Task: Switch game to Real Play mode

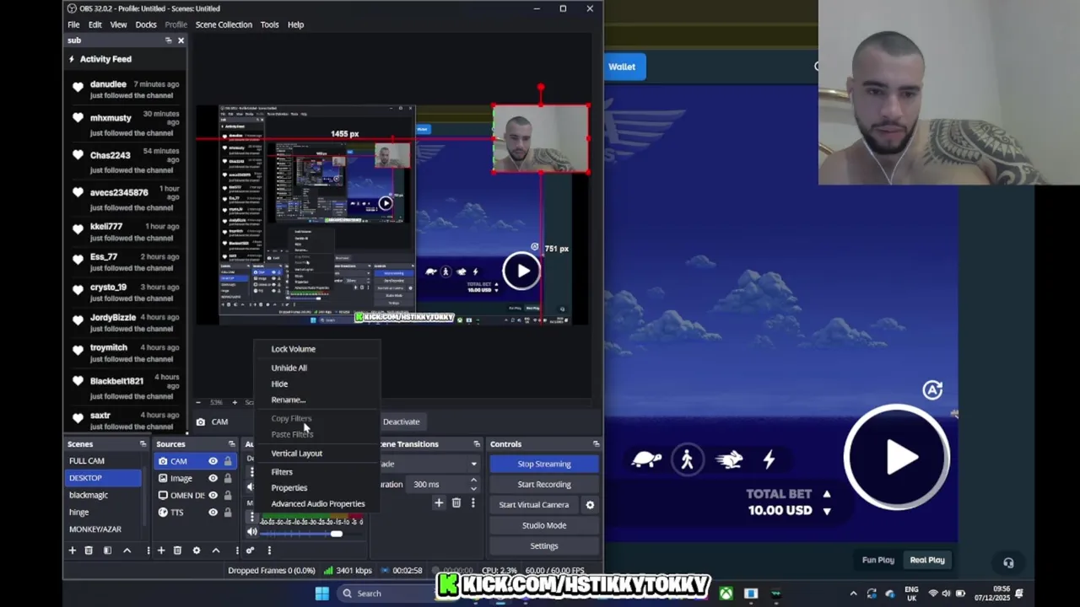Action: (926, 560)
